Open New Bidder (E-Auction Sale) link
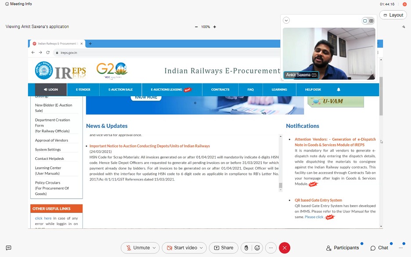The image size is (411, 257). (54, 108)
